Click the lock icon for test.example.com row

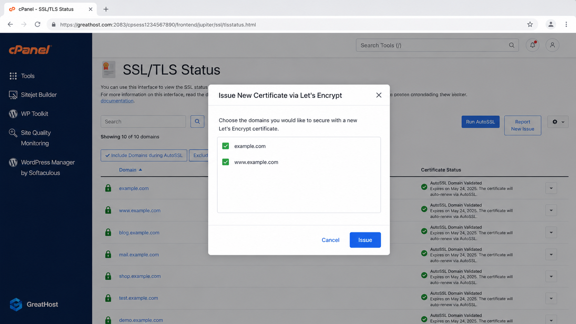point(108,298)
